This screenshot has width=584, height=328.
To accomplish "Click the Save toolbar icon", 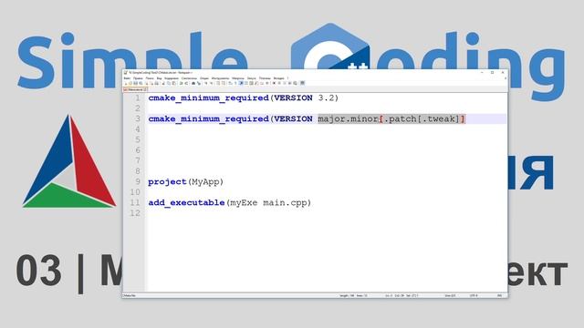I will click(135, 83).
